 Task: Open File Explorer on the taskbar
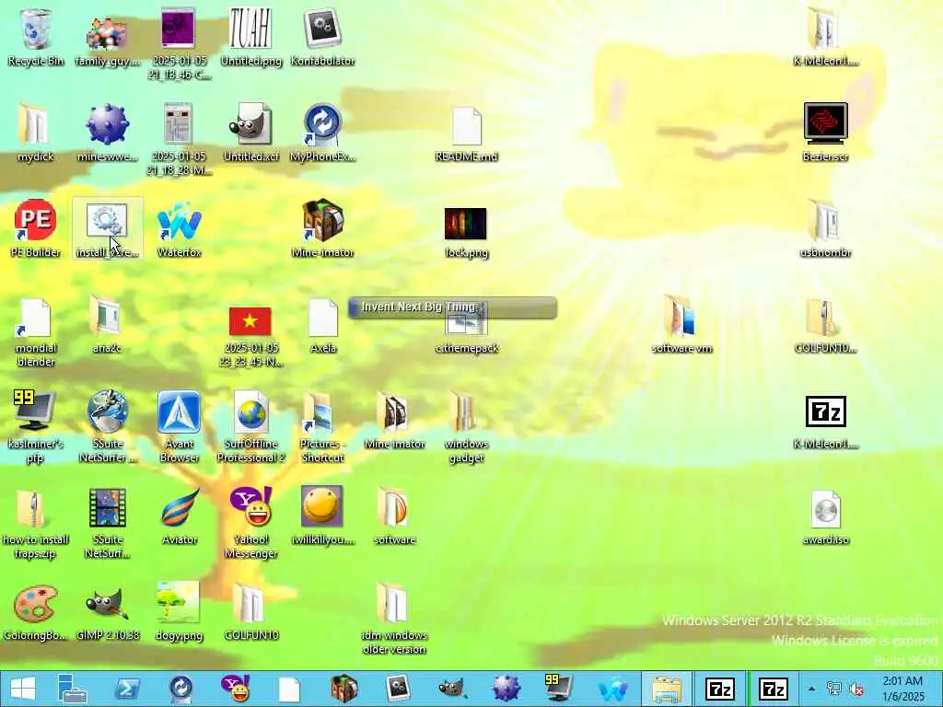666,689
